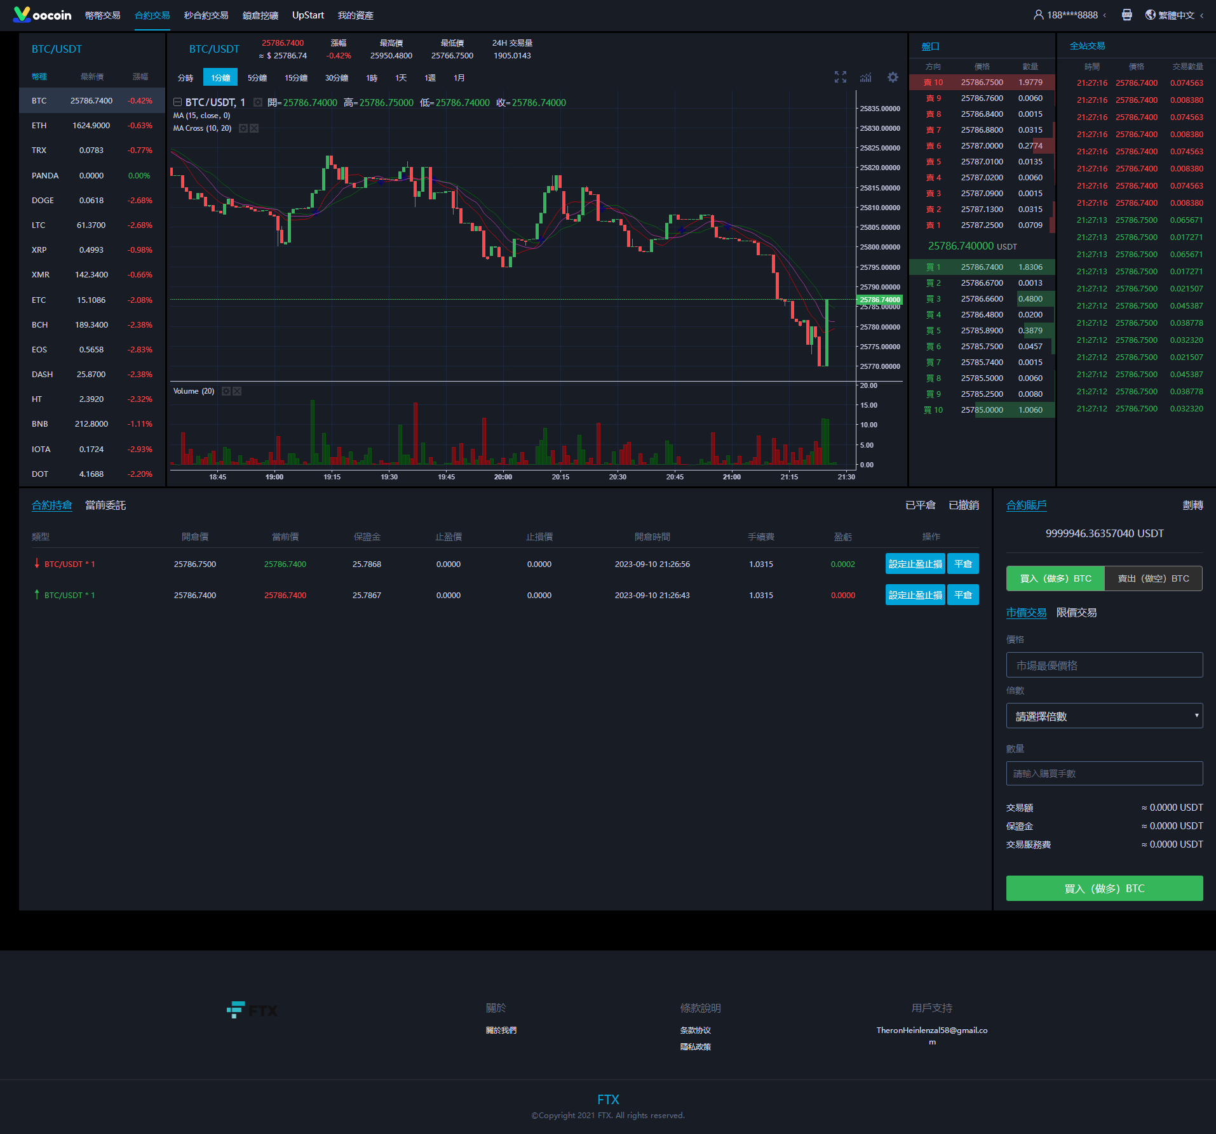Open the 已撤銷 cancelled orders tab

tap(964, 505)
